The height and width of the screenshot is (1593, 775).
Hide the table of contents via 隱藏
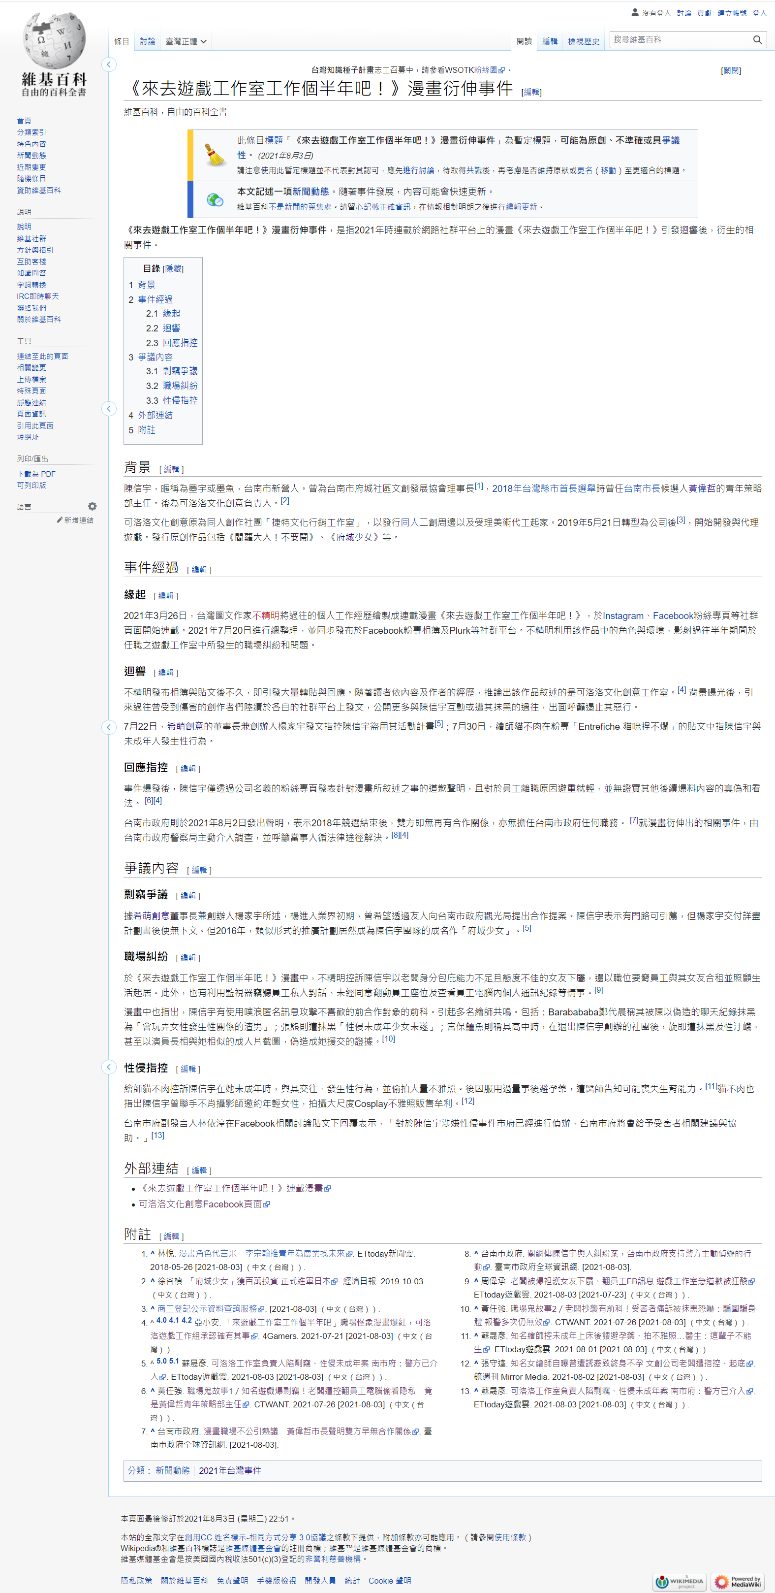point(174,268)
